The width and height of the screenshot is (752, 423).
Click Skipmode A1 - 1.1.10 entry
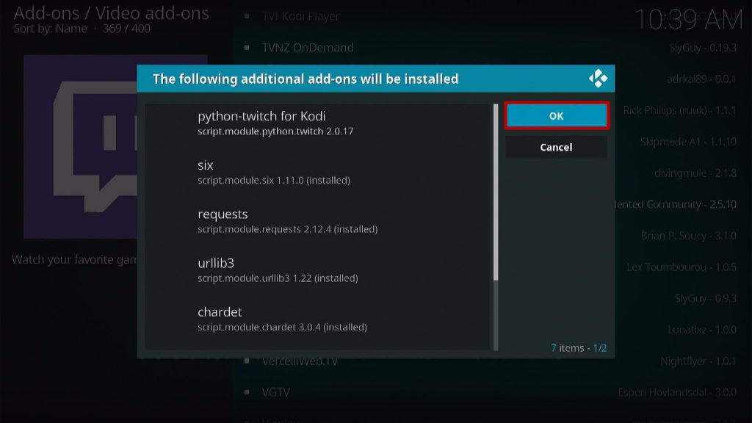(x=689, y=142)
